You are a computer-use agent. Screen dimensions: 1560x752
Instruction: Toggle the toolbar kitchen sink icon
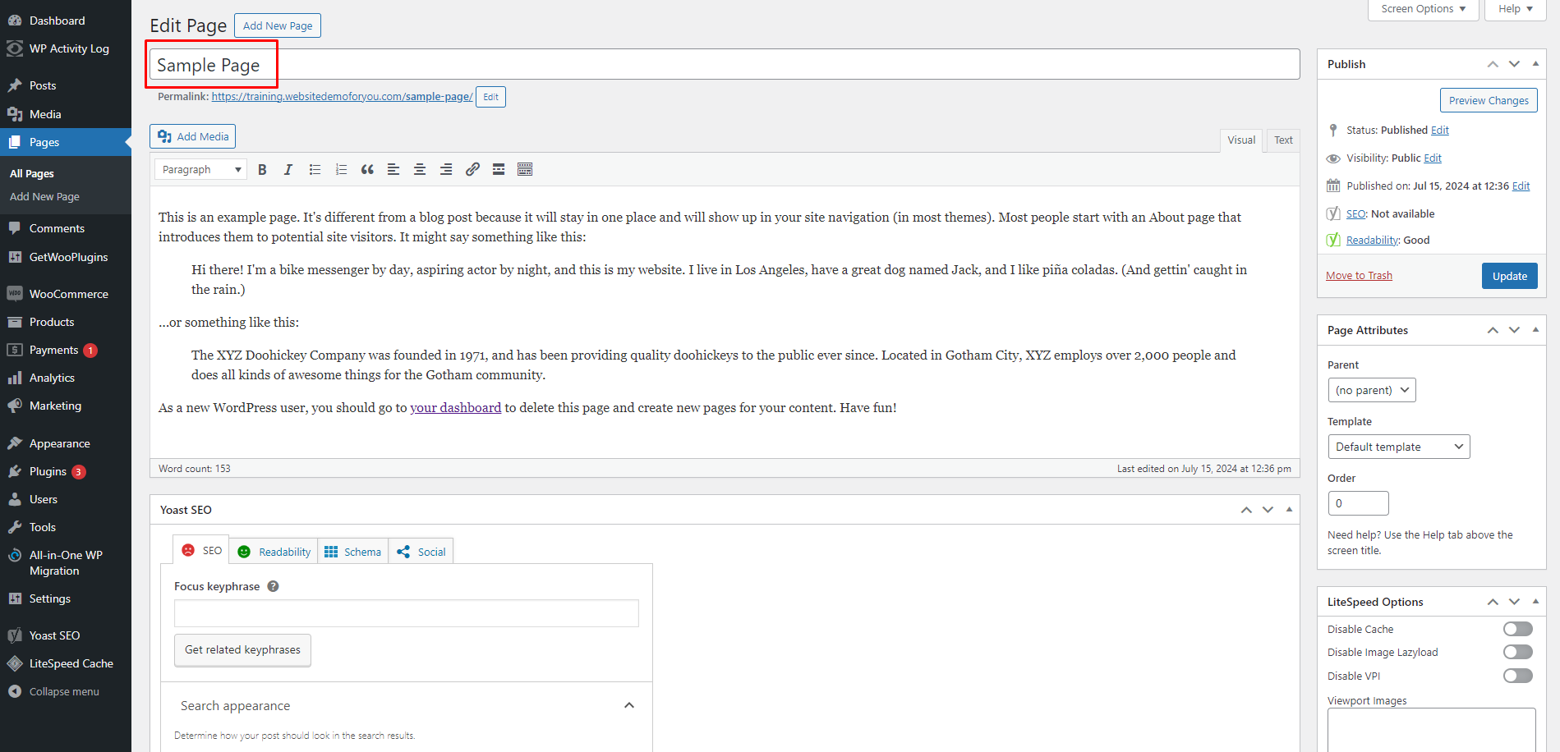click(x=525, y=169)
